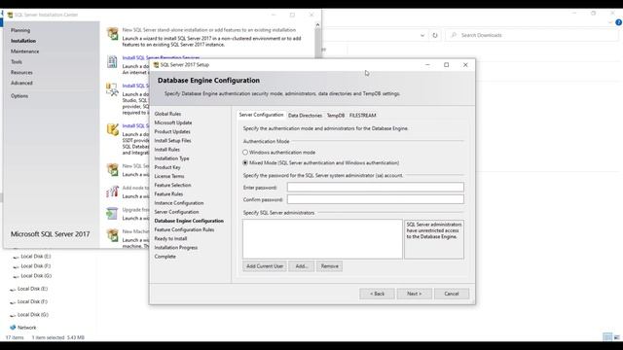Click the Install Setup Files step
623x350 pixels.
pos(172,140)
